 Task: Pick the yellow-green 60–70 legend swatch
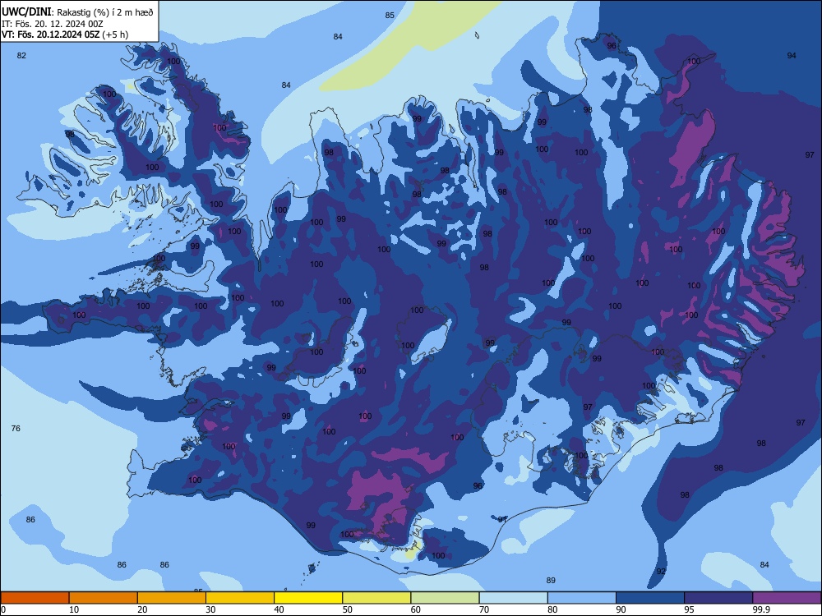click(x=445, y=598)
